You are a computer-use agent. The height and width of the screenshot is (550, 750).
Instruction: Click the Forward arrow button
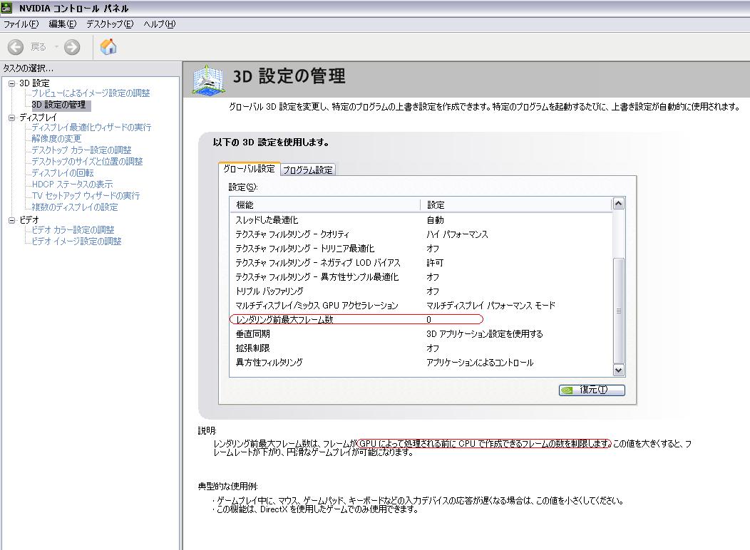coord(72,47)
